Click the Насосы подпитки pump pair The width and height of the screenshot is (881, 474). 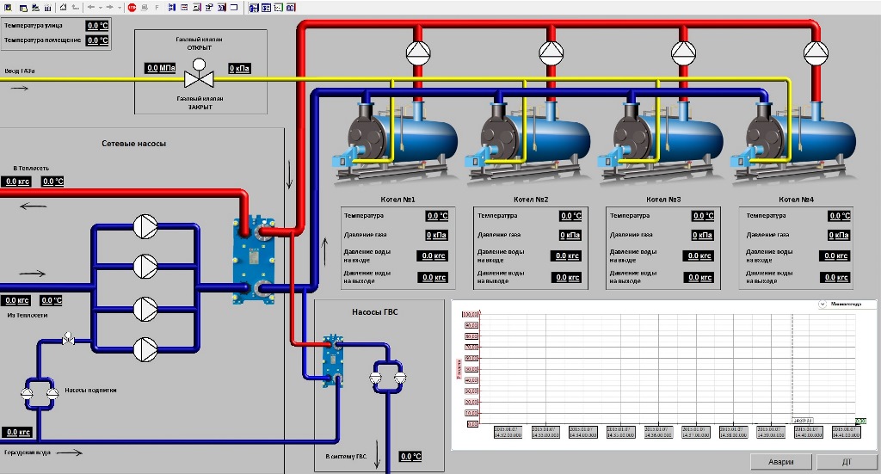[39, 391]
